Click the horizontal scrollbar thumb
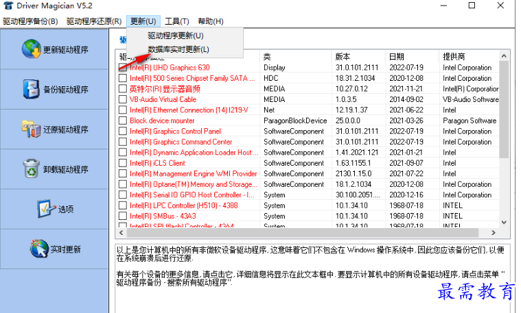 [302, 233]
